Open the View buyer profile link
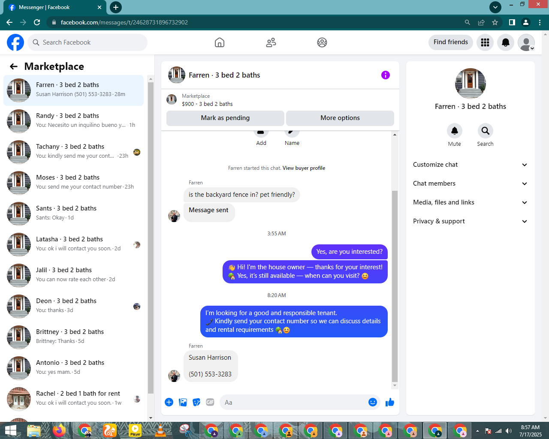 304,168
